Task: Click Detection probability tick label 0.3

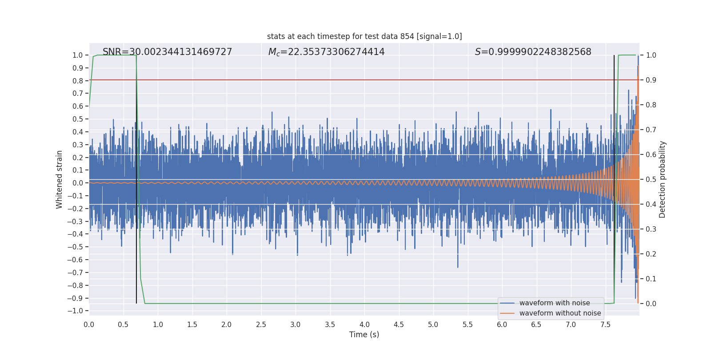Action: (651, 229)
